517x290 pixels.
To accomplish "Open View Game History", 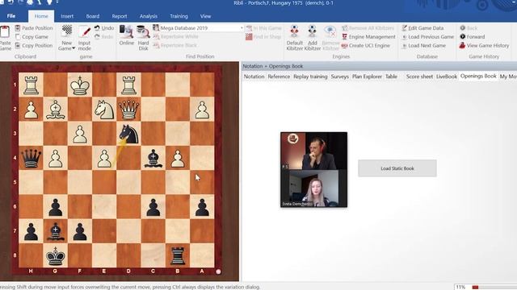I will (x=485, y=45).
